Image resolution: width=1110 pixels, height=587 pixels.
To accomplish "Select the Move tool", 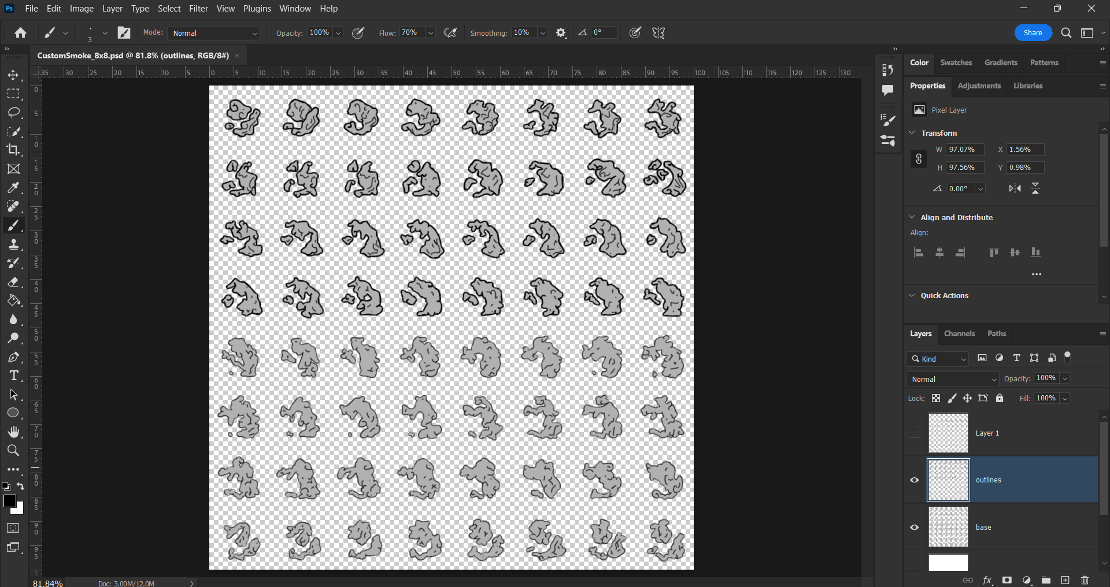I will (x=13, y=76).
